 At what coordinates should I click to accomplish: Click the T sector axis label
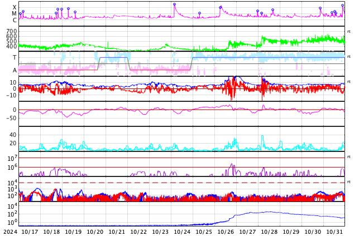pos(15,57)
